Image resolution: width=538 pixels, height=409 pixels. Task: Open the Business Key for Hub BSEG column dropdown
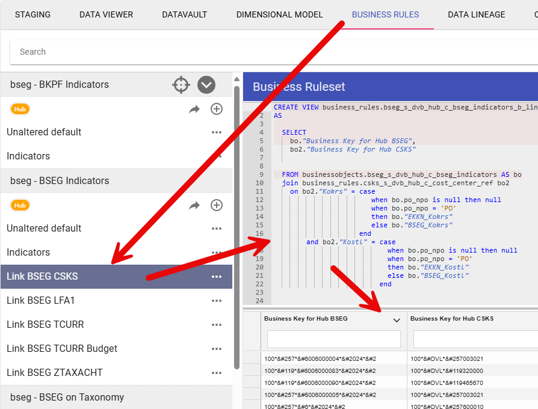pyautogui.click(x=397, y=320)
